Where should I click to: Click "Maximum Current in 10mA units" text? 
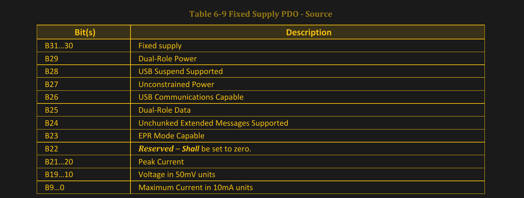[x=195, y=187]
